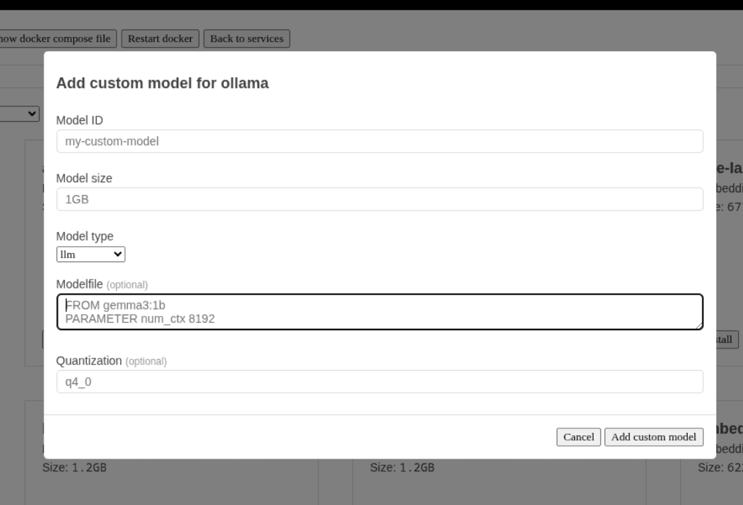Click inside the Modelfile text area
The image size is (743, 505).
(380, 312)
